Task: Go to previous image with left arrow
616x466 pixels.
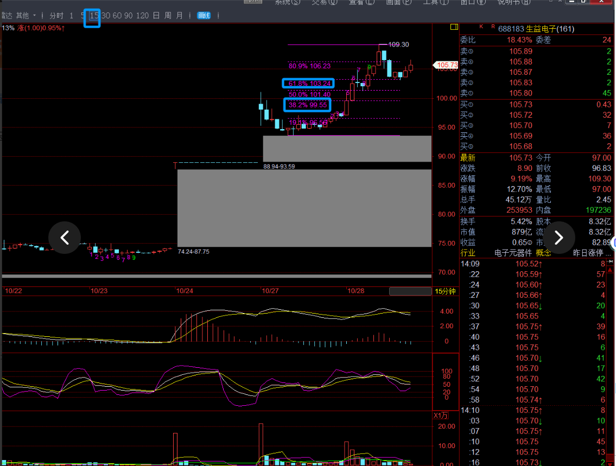Action: 65,238
